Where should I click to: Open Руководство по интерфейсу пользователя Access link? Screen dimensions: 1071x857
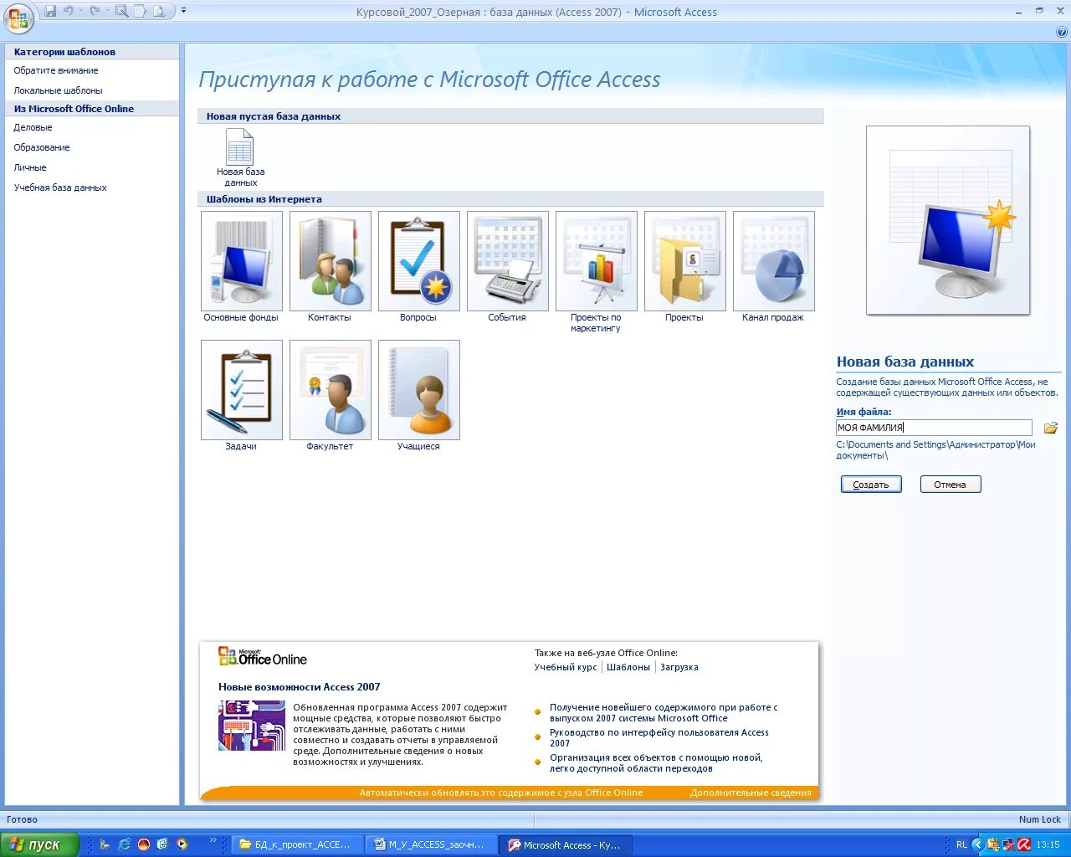[659, 737]
